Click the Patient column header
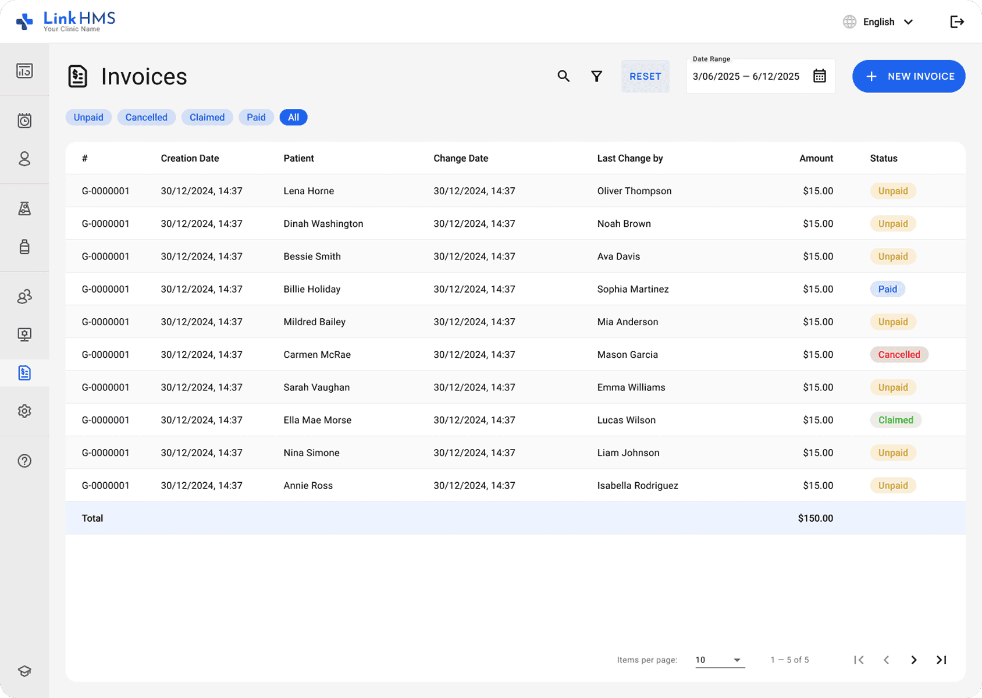This screenshot has height=698, width=982. [298, 158]
